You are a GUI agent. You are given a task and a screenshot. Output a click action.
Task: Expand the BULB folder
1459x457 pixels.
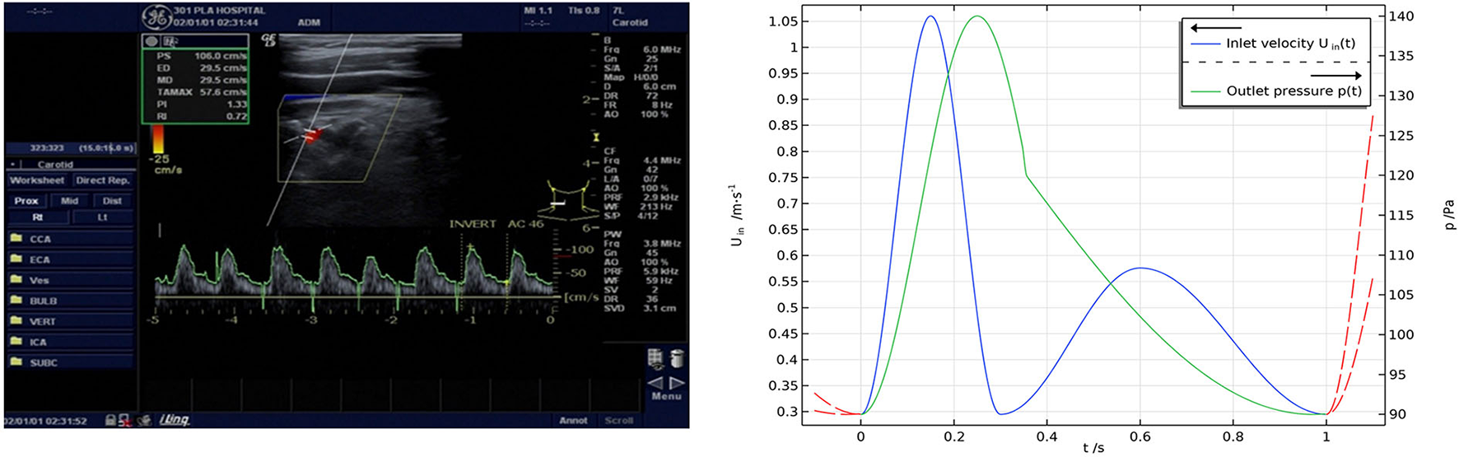pos(43,301)
